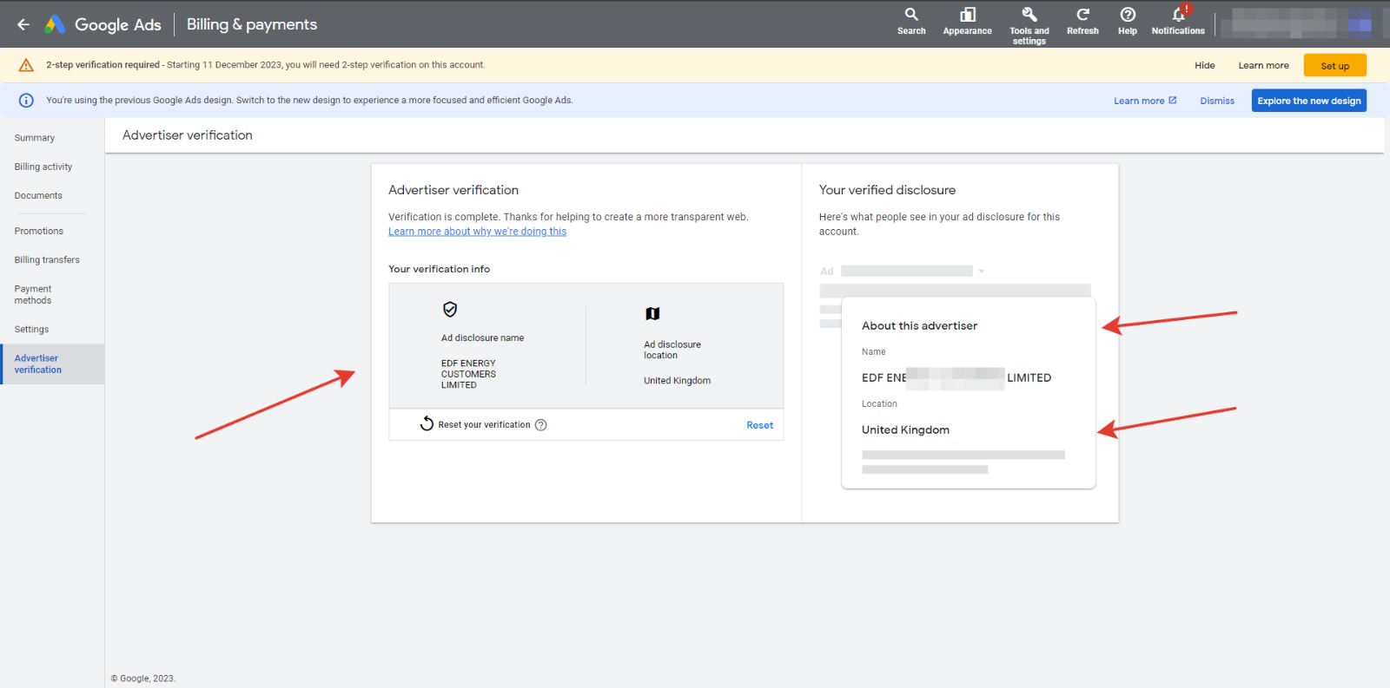Viewport: 1390px width, 688px height.
Task: Click the Google Ads logo
Action: click(x=103, y=24)
